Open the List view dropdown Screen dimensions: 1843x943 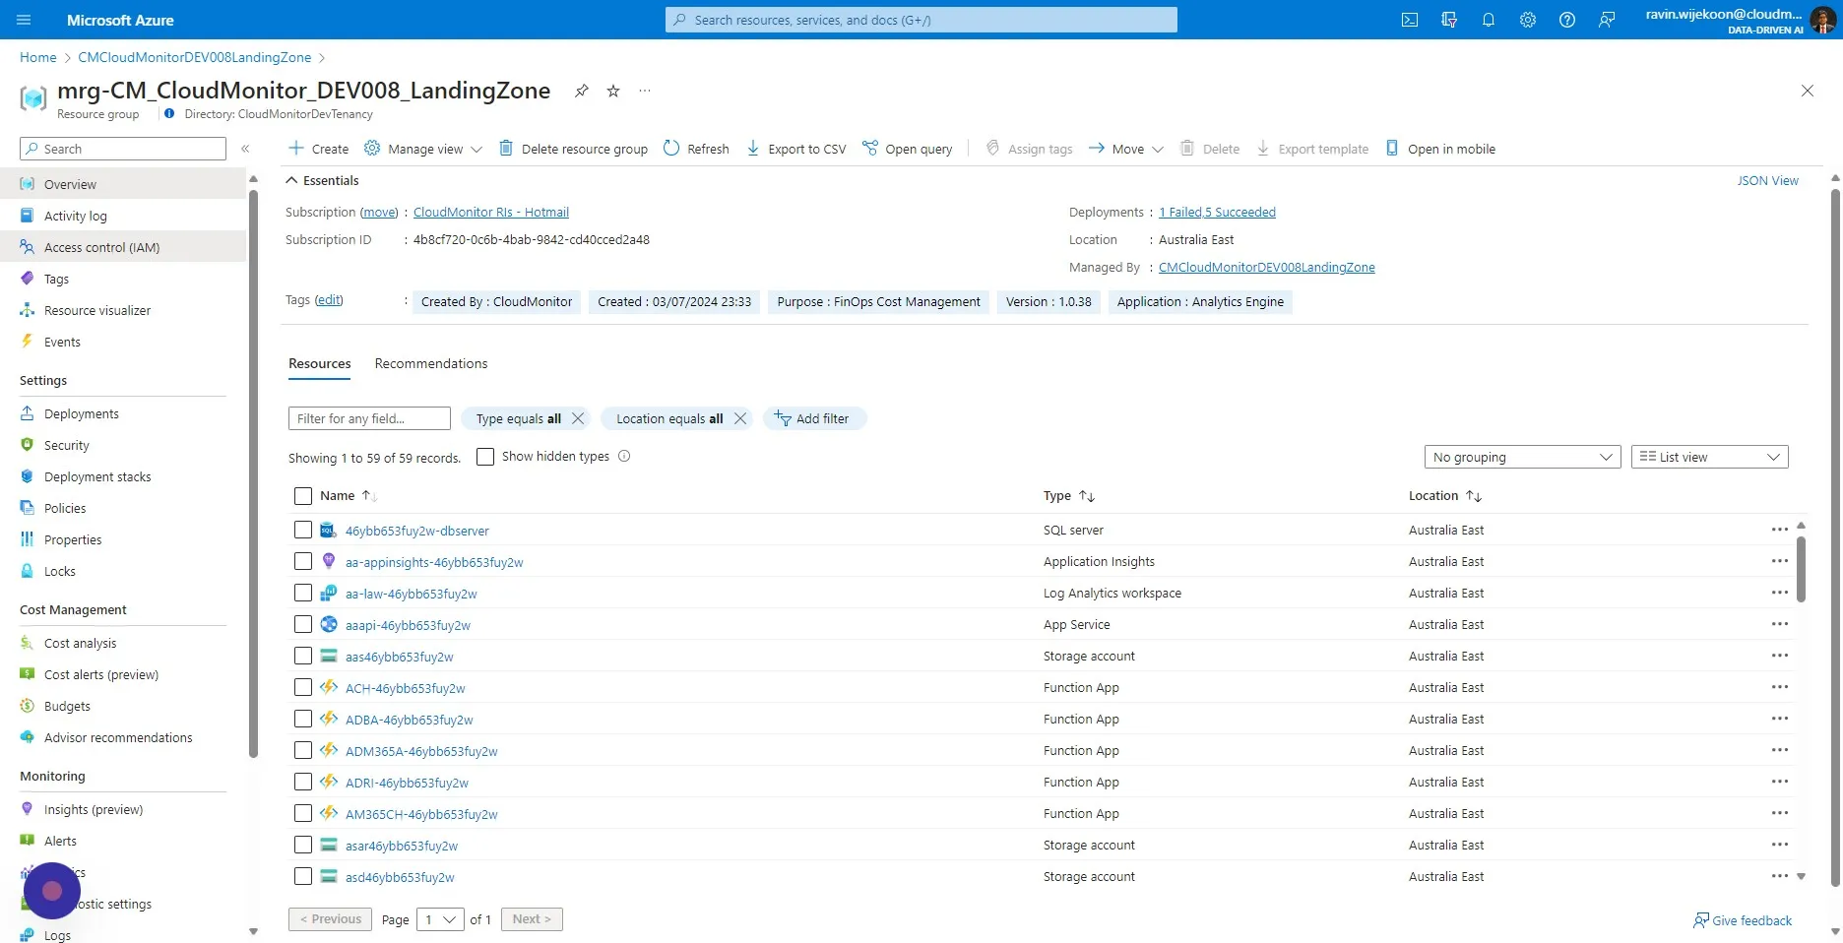pyautogui.click(x=1709, y=457)
